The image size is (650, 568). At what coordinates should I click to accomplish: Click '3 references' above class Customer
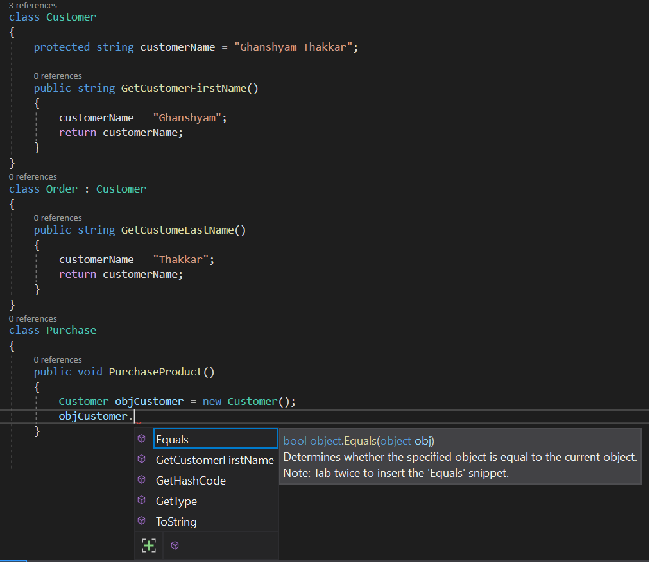[x=33, y=5]
